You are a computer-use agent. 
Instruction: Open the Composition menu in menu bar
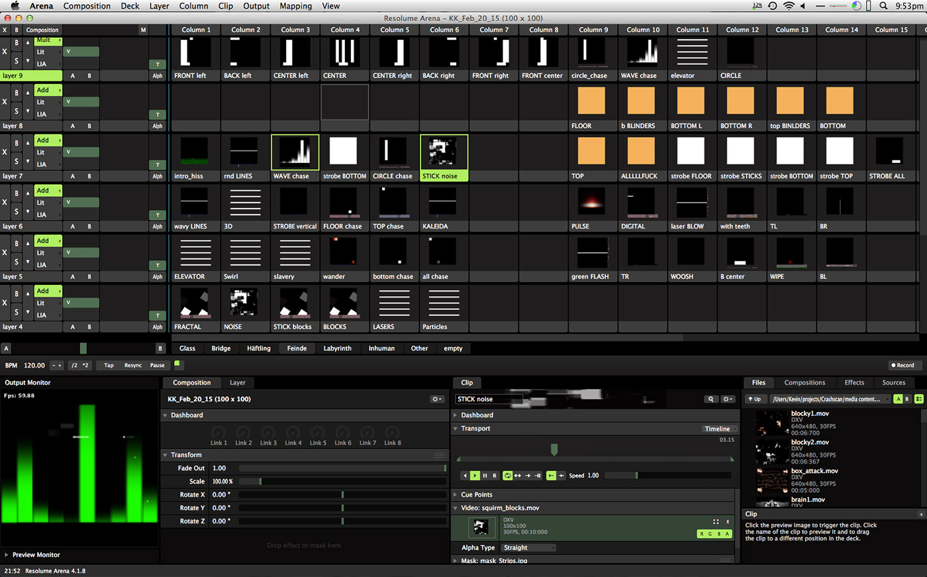pyautogui.click(x=87, y=6)
